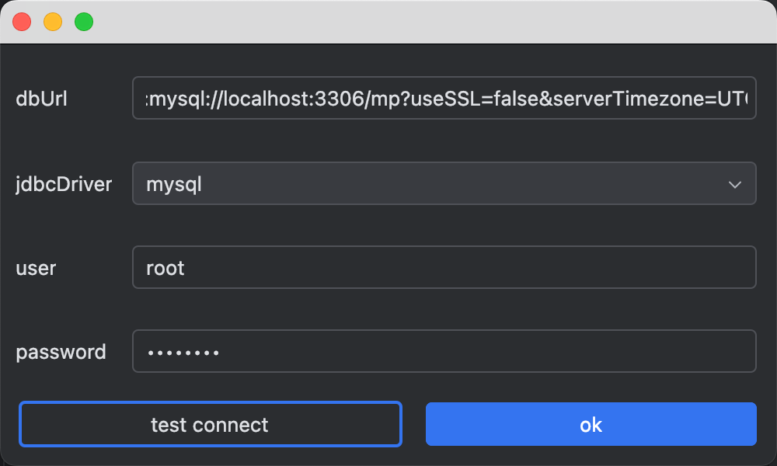Click the password label
This screenshot has width=777, height=466.
point(61,352)
